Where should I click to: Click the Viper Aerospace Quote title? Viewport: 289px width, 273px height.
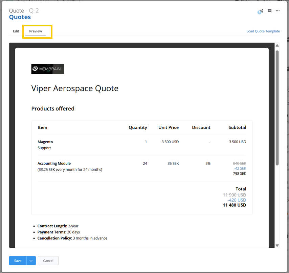pyautogui.click(x=75, y=89)
